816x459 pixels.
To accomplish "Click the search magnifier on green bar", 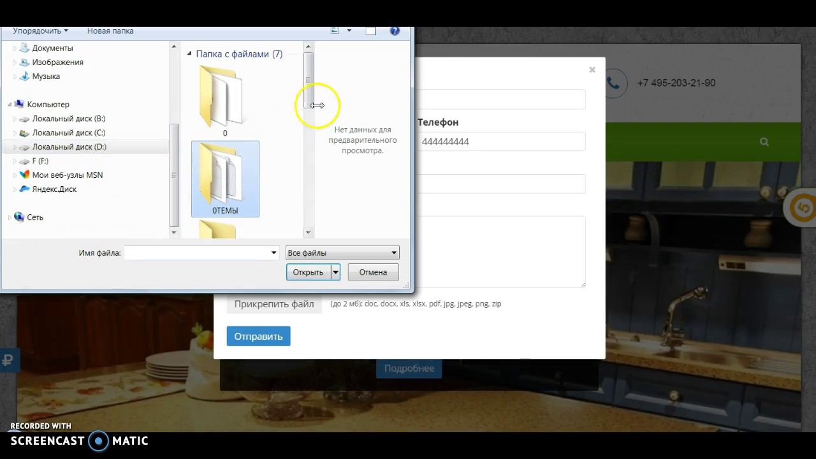I will pyautogui.click(x=764, y=142).
